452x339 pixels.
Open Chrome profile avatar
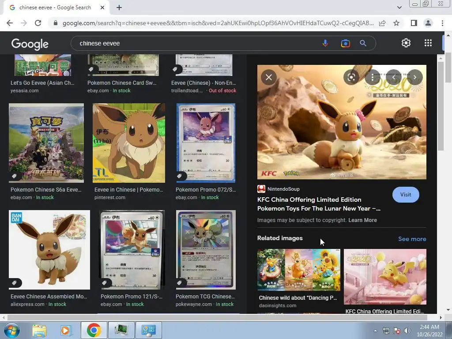click(428, 23)
